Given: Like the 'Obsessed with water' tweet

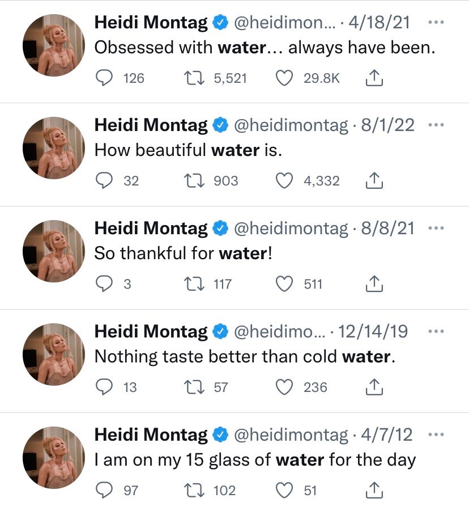Looking at the screenshot, I should 284,78.
